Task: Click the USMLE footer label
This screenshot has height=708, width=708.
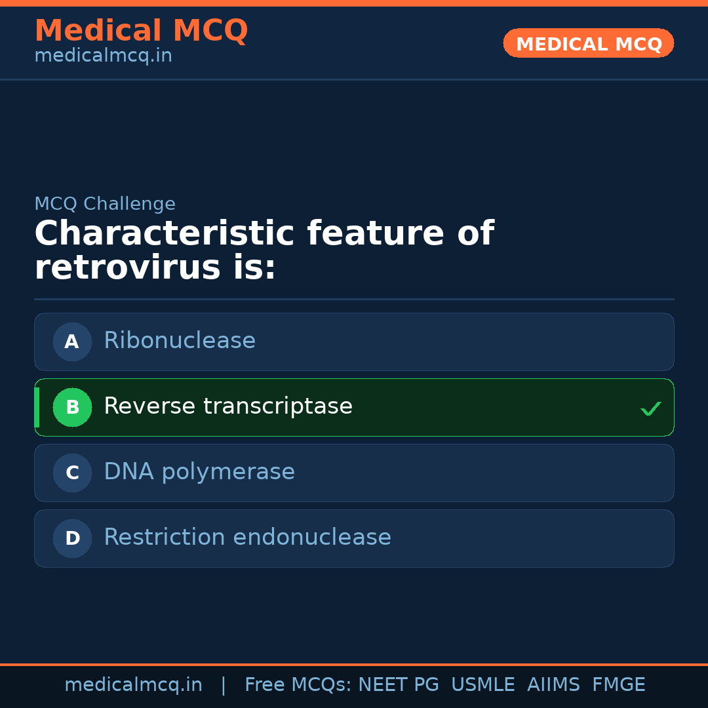Action: 483,684
